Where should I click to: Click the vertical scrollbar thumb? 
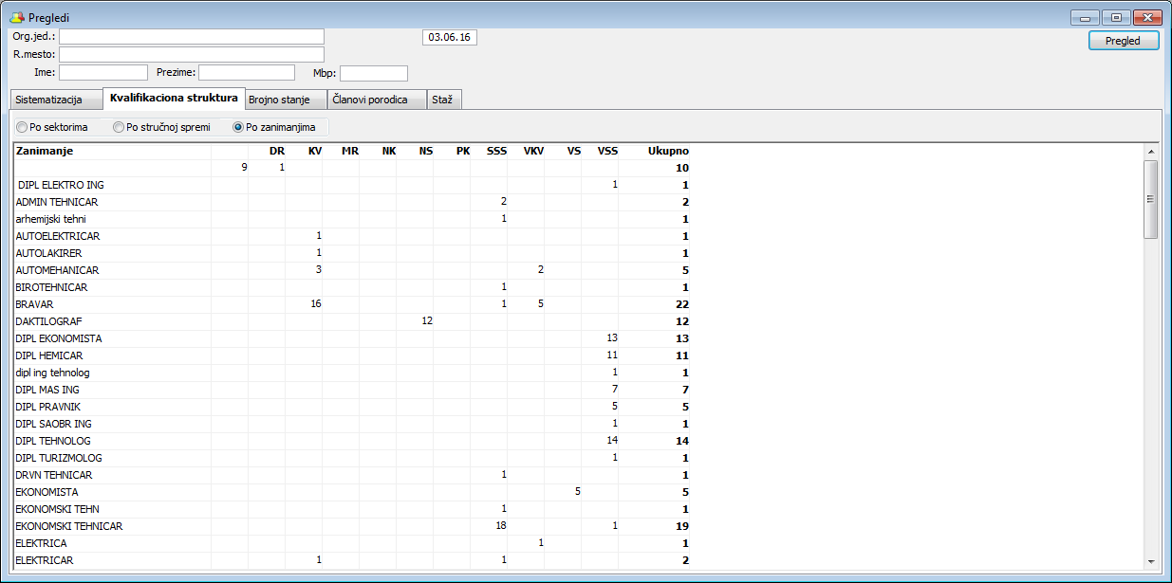(x=1151, y=199)
